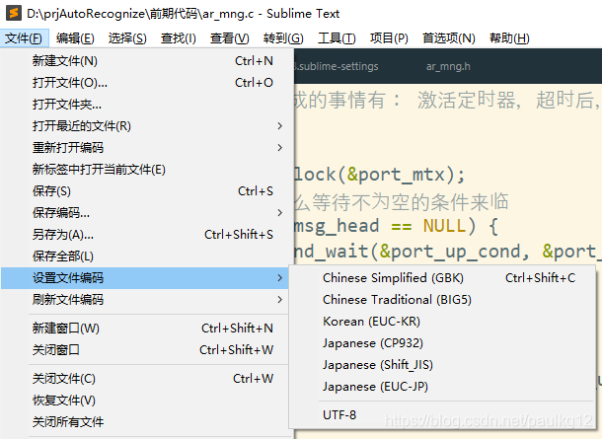Click the Sublime Text app icon in title bar
The height and width of the screenshot is (439, 602).
coord(14,13)
